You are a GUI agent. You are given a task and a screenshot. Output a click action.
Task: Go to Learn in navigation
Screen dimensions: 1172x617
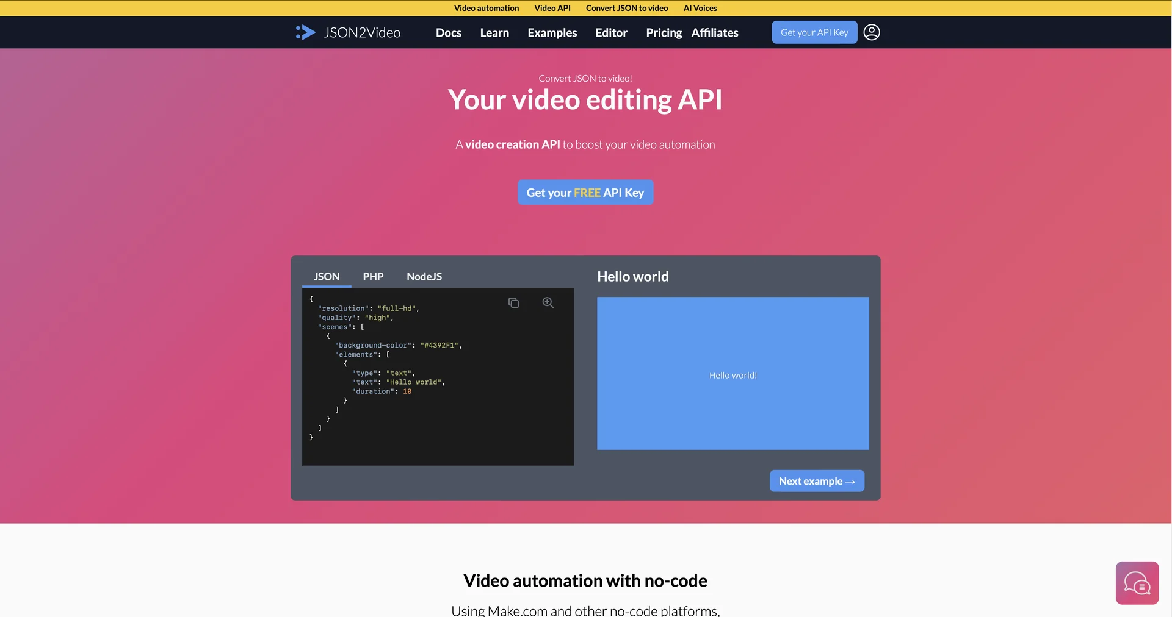(x=494, y=33)
